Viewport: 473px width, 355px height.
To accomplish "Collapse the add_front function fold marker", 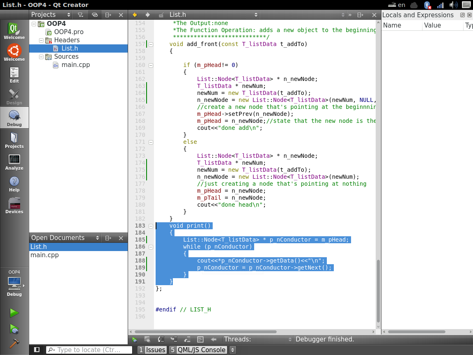I will pyautogui.click(x=151, y=44).
